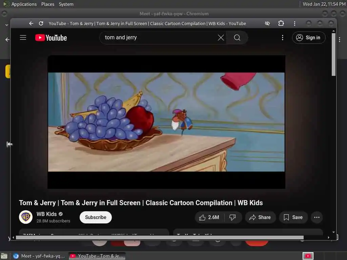Click the video title text below the player
Viewport: 347px width, 260px height.
tap(141, 203)
